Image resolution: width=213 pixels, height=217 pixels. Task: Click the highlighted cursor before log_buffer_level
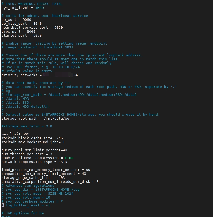3,205
